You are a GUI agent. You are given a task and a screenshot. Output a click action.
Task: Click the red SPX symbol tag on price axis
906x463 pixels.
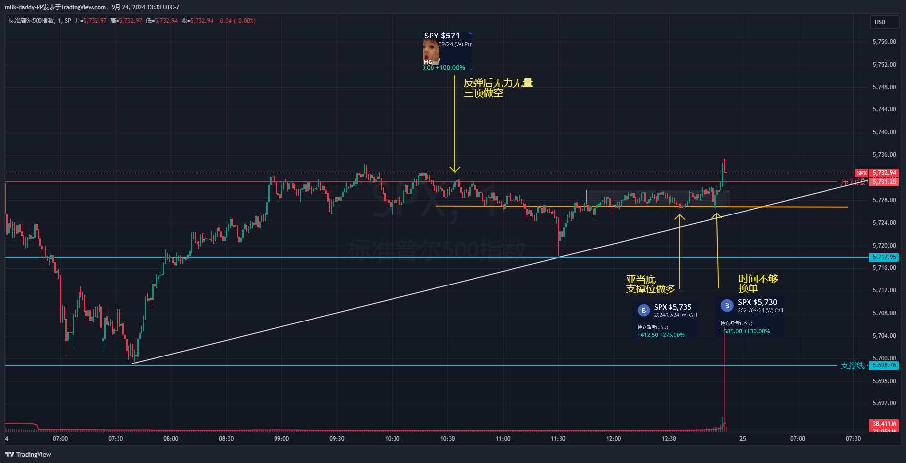click(862, 173)
